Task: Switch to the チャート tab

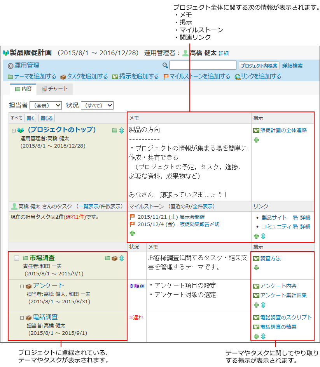Action: click(55, 89)
